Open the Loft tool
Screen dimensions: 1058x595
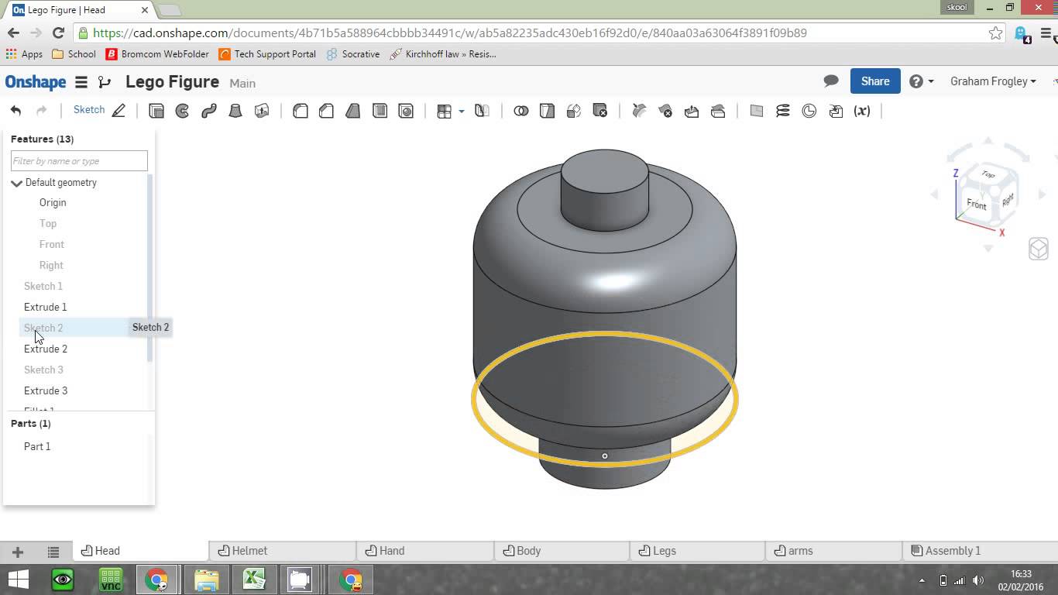point(235,110)
